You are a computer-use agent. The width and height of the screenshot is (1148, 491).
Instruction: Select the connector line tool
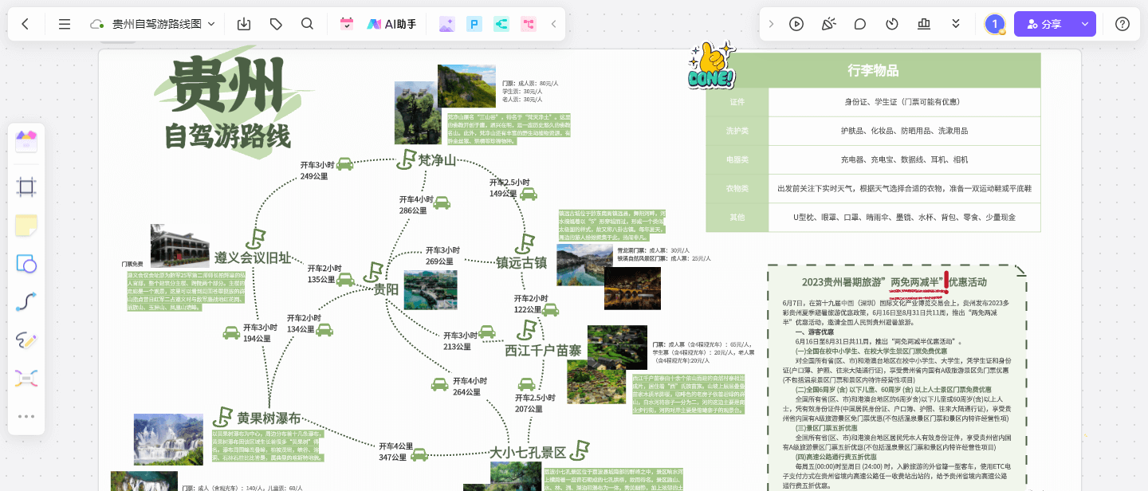click(x=26, y=301)
